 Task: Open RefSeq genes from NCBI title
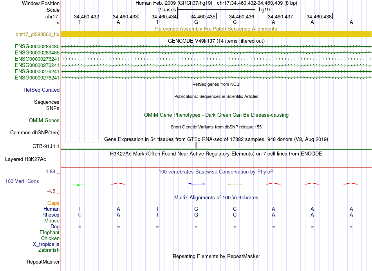click(216, 84)
